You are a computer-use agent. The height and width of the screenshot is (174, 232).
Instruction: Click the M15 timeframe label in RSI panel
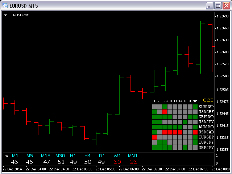pyautogui.click(x=46, y=156)
